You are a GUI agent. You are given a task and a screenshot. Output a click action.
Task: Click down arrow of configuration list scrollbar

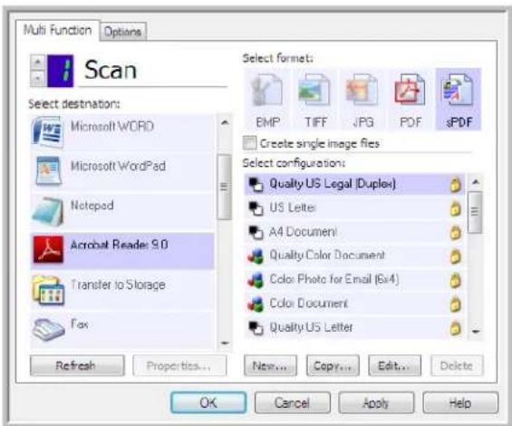click(x=476, y=332)
